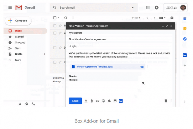The image size is (193, 129).
Task: Click the "Thanks," sign-off text
Action: [73, 76]
